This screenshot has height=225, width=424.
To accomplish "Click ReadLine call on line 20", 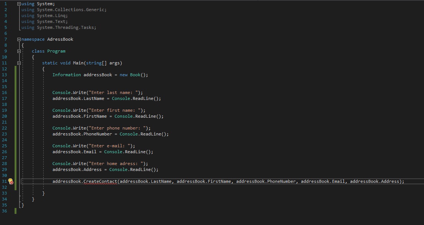I will (x=146, y=117).
